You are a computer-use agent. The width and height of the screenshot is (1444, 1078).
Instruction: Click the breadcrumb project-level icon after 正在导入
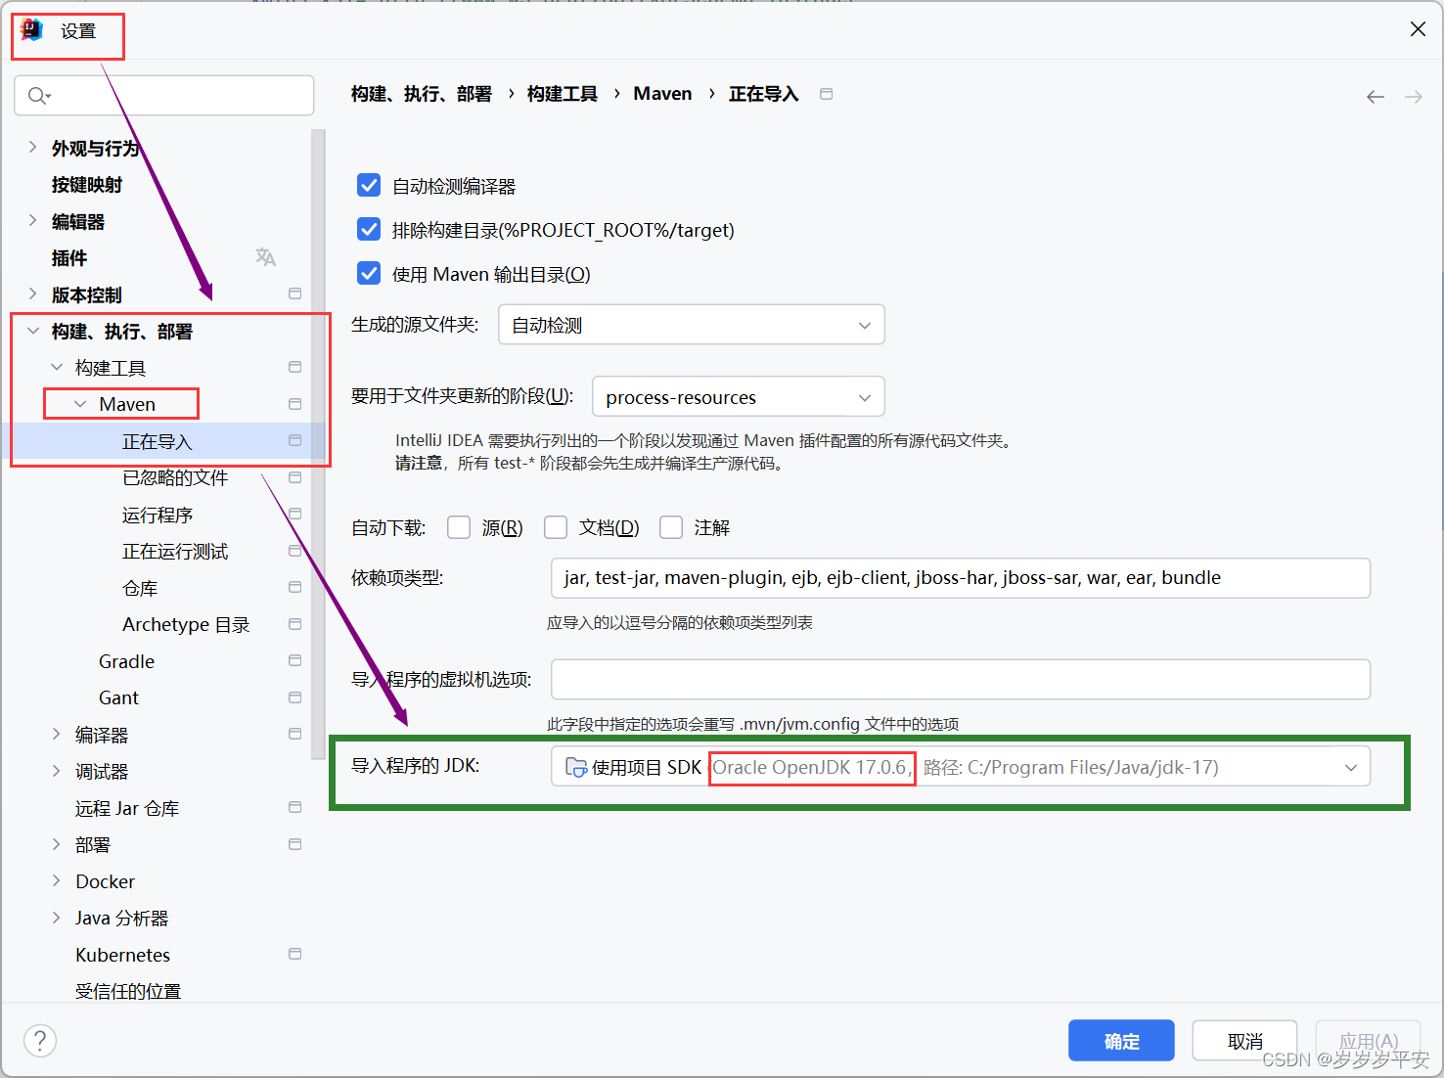[x=826, y=94]
